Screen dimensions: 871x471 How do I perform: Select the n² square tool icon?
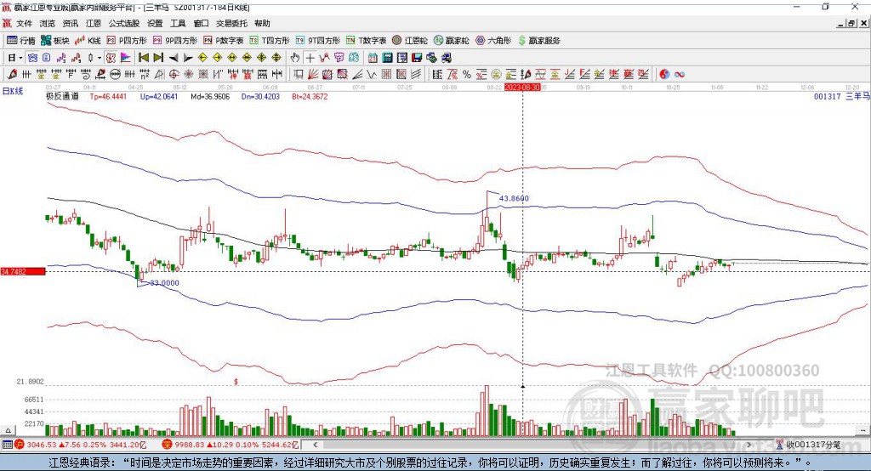pyautogui.click(x=145, y=75)
